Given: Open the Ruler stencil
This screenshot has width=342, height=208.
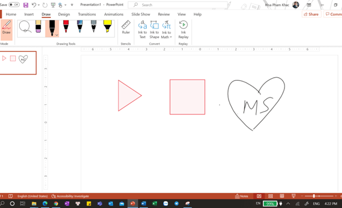Looking at the screenshot, I should pyautogui.click(x=126, y=27).
